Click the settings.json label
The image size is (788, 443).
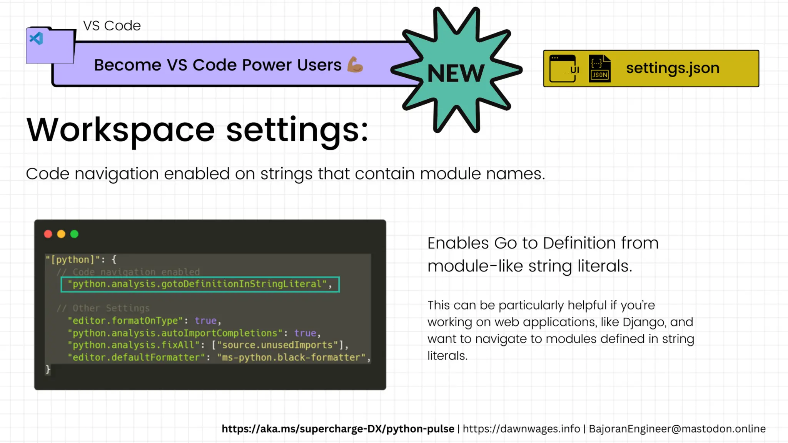[x=673, y=68]
